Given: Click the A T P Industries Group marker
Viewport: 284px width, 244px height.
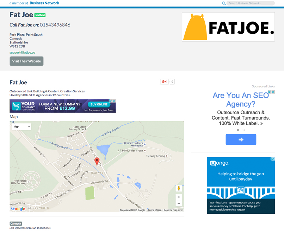Looking at the screenshot, I should [x=145, y=151].
